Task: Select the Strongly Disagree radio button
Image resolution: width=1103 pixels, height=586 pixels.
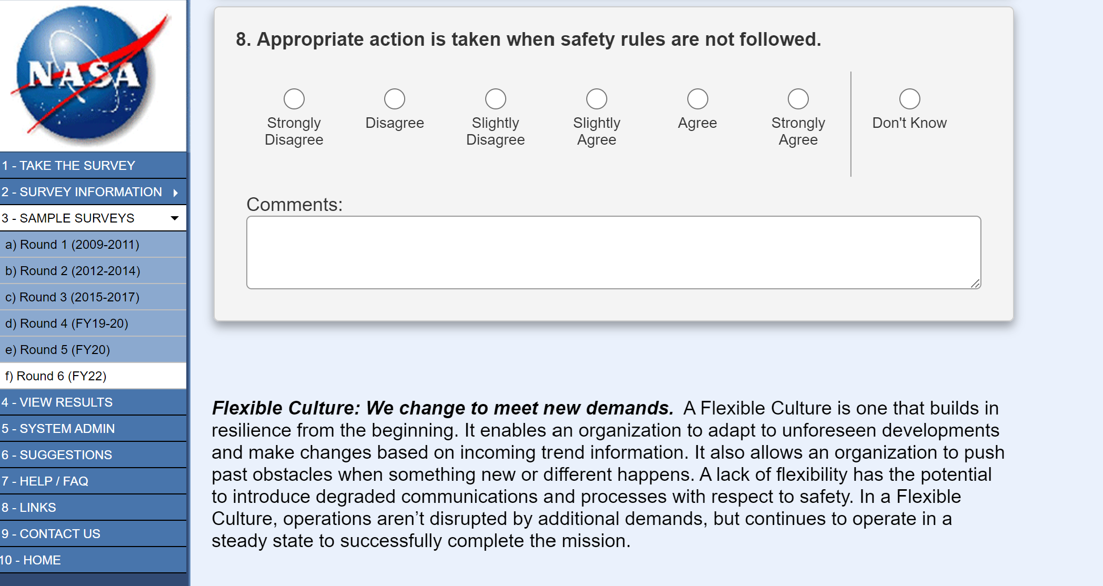Action: tap(294, 99)
